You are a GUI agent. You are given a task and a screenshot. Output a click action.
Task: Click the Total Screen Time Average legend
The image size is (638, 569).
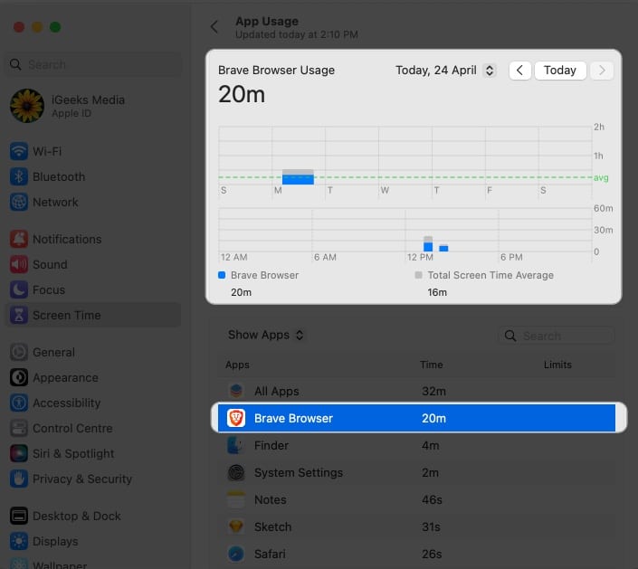484,275
